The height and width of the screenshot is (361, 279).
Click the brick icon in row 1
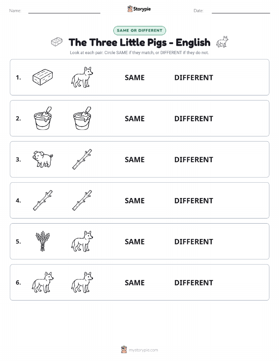42,77
